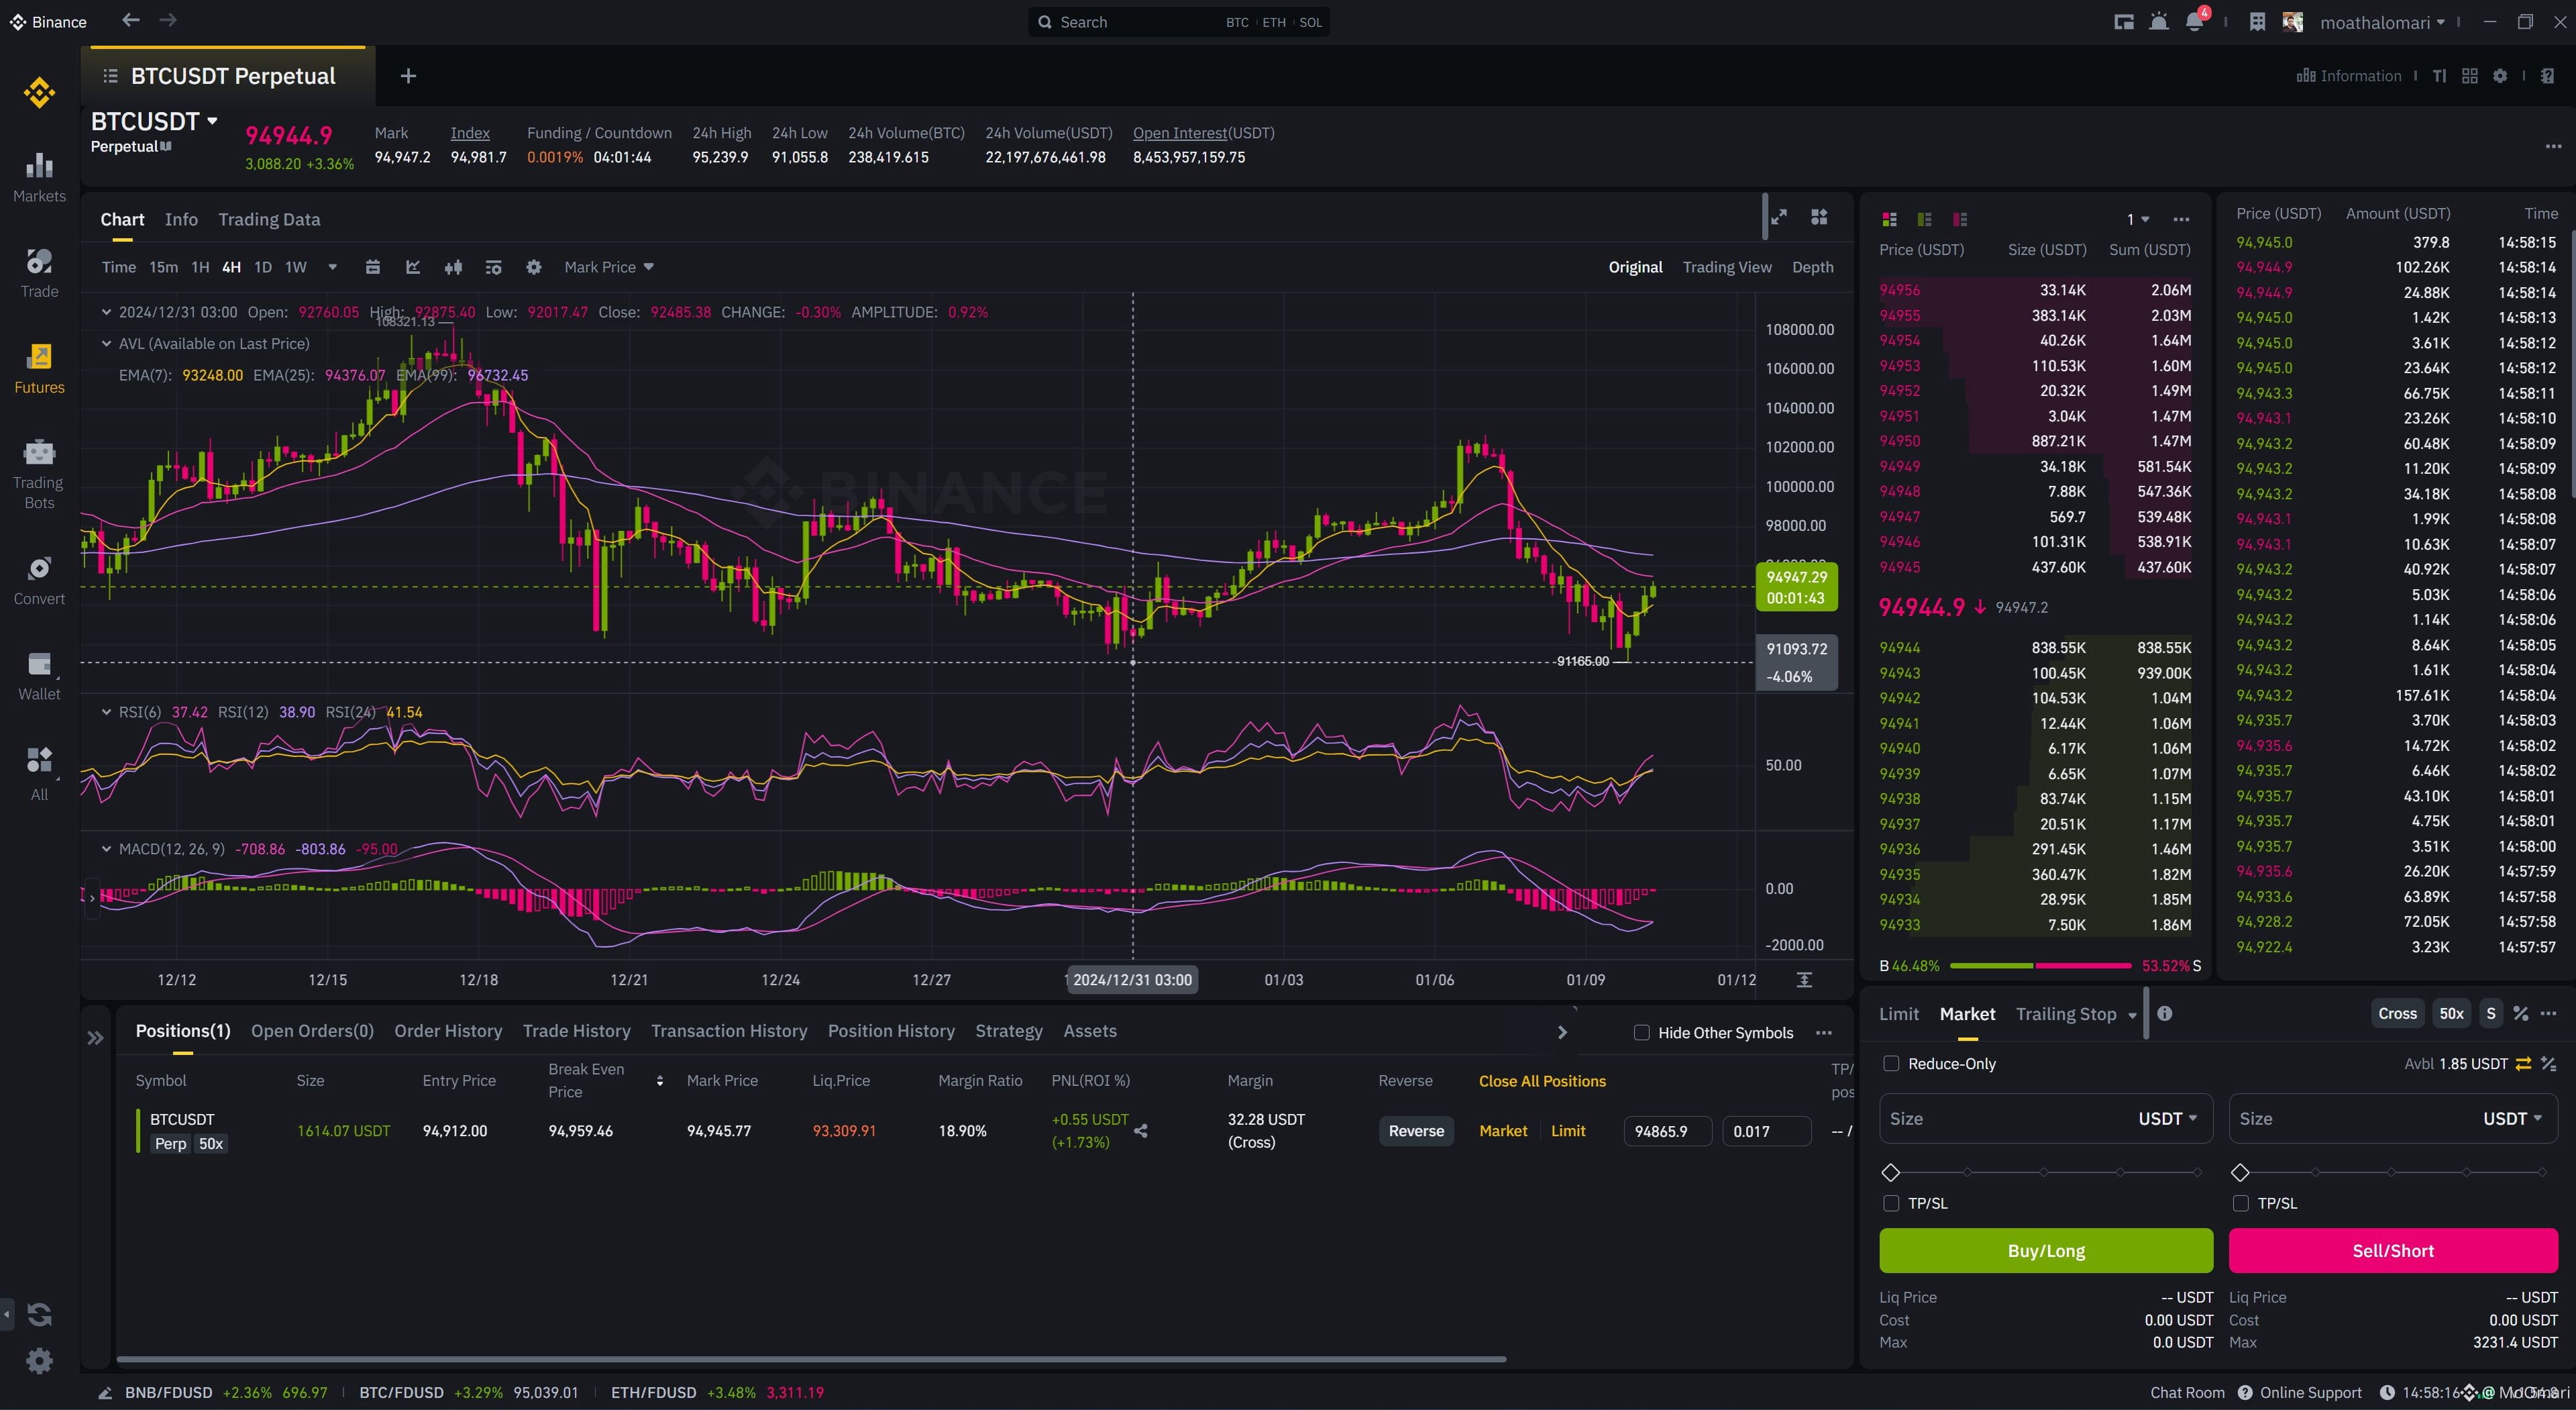Switch to the Info tab
The width and height of the screenshot is (2576, 1410).
(x=181, y=219)
